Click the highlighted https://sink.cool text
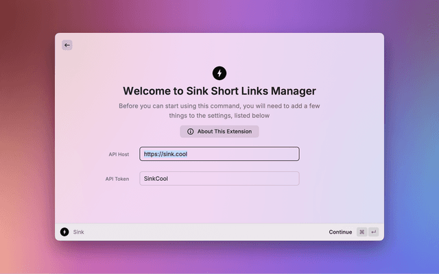The width and height of the screenshot is (439, 274). pyautogui.click(x=165, y=154)
